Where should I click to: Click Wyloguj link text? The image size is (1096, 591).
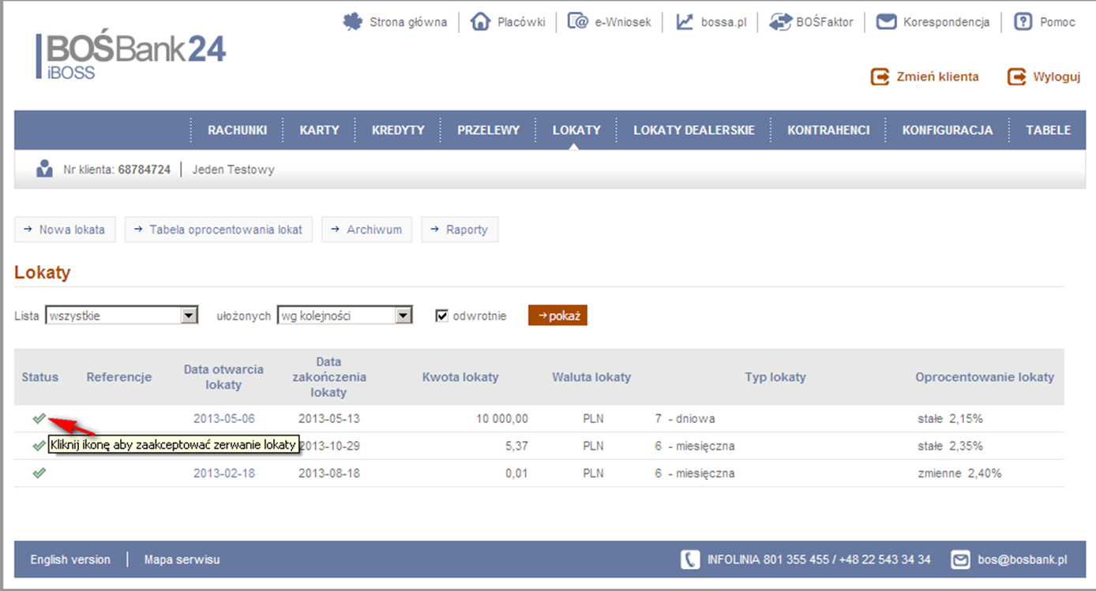click(1057, 77)
